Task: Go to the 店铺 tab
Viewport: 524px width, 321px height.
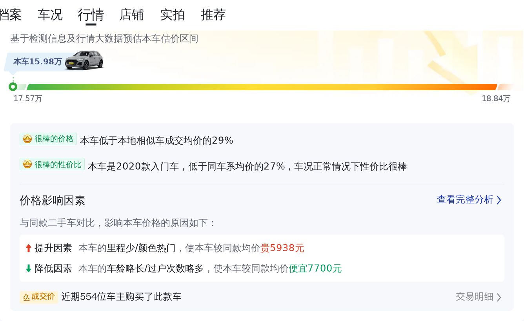Action: coord(132,15)
